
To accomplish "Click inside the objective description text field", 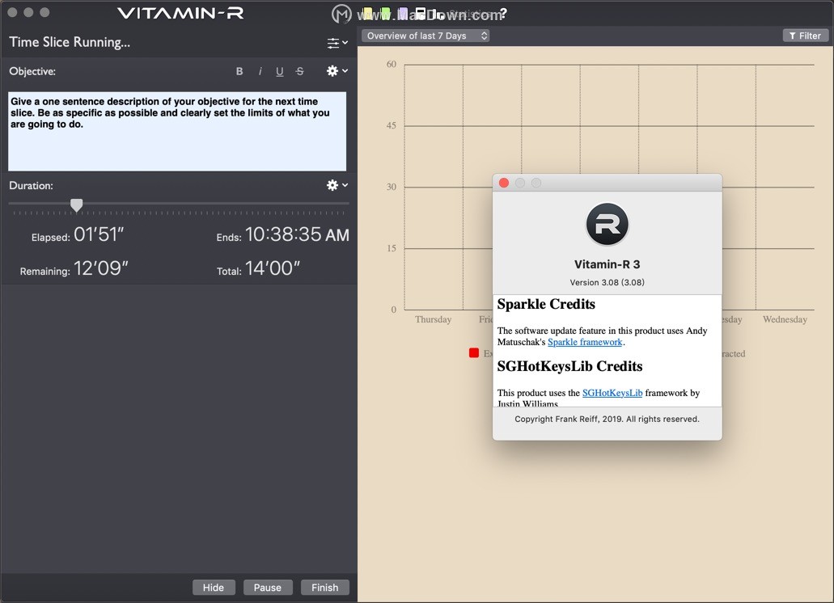I will 177,131.
